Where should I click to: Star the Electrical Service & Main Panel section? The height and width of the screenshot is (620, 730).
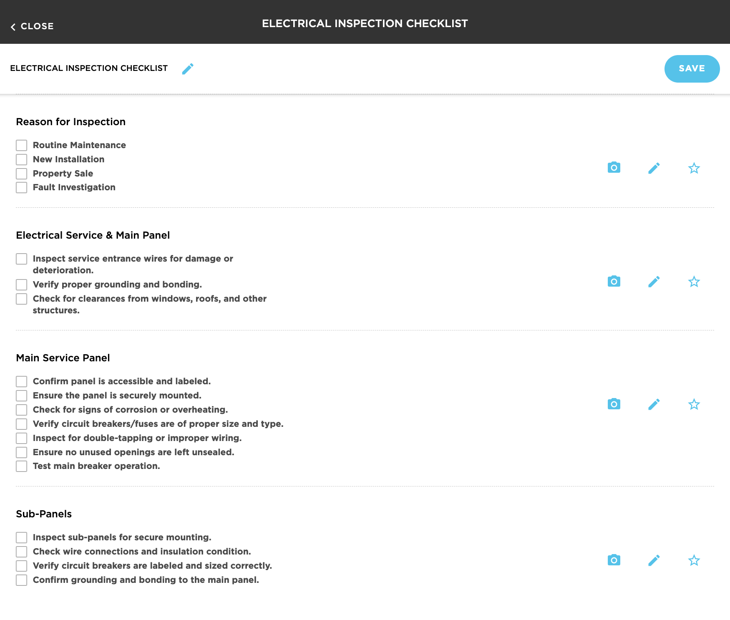pos(694,282)
